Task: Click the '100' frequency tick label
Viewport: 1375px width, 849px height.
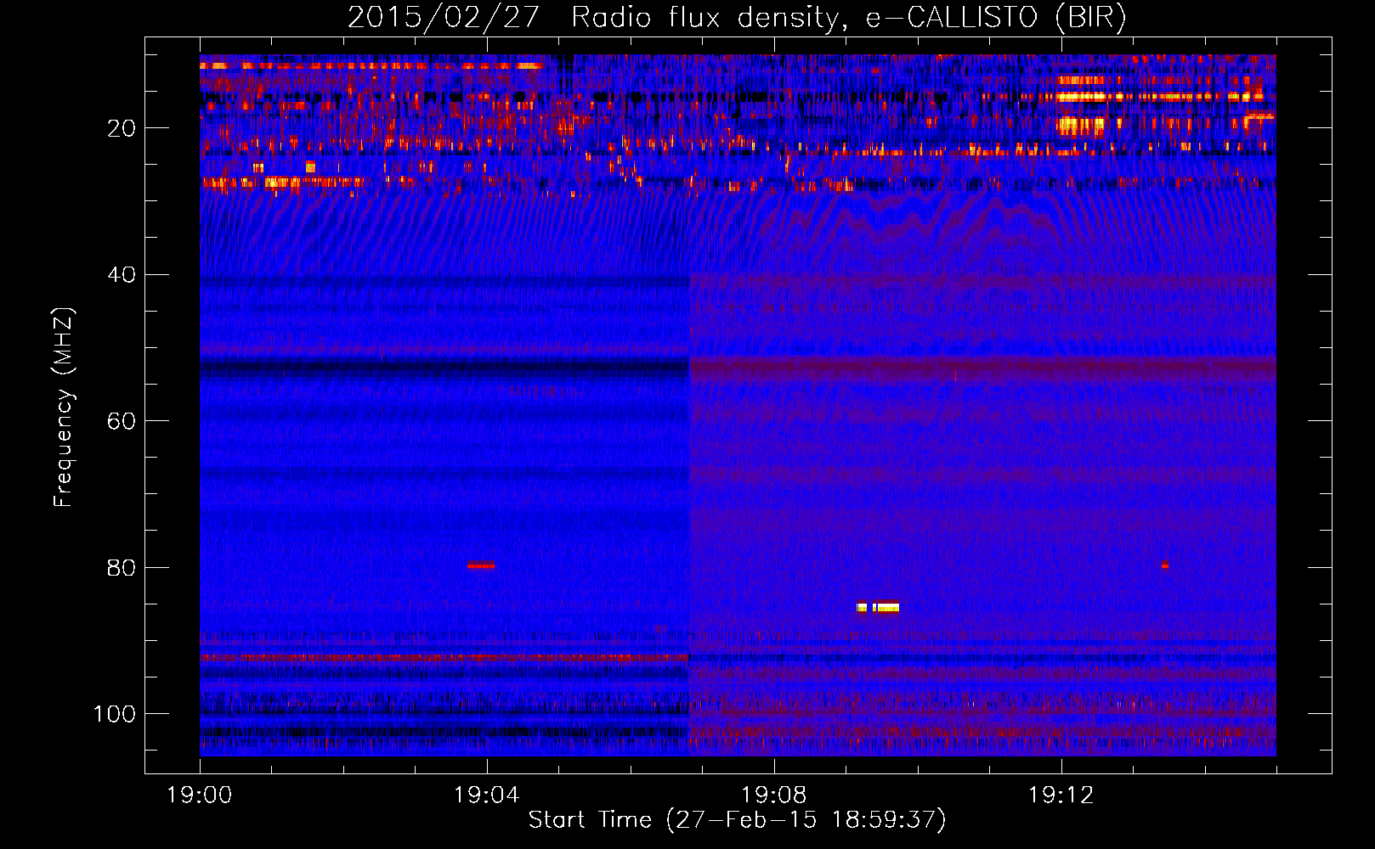Action: [x=115, y=714]
